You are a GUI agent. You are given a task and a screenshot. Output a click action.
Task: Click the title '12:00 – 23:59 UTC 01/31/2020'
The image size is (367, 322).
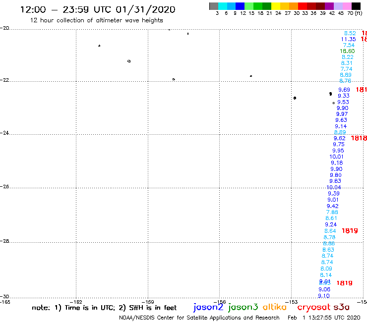98,10
